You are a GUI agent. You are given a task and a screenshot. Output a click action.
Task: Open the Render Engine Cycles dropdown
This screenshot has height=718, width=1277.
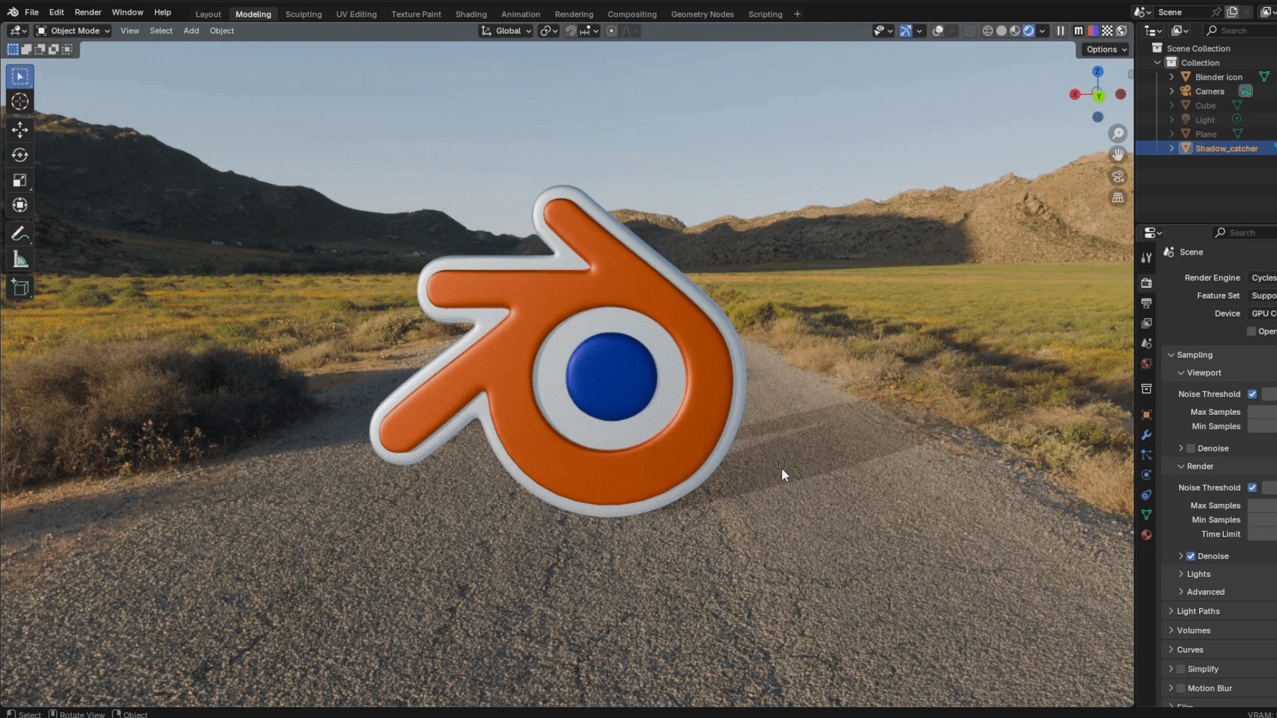[x=1262, y=278]
